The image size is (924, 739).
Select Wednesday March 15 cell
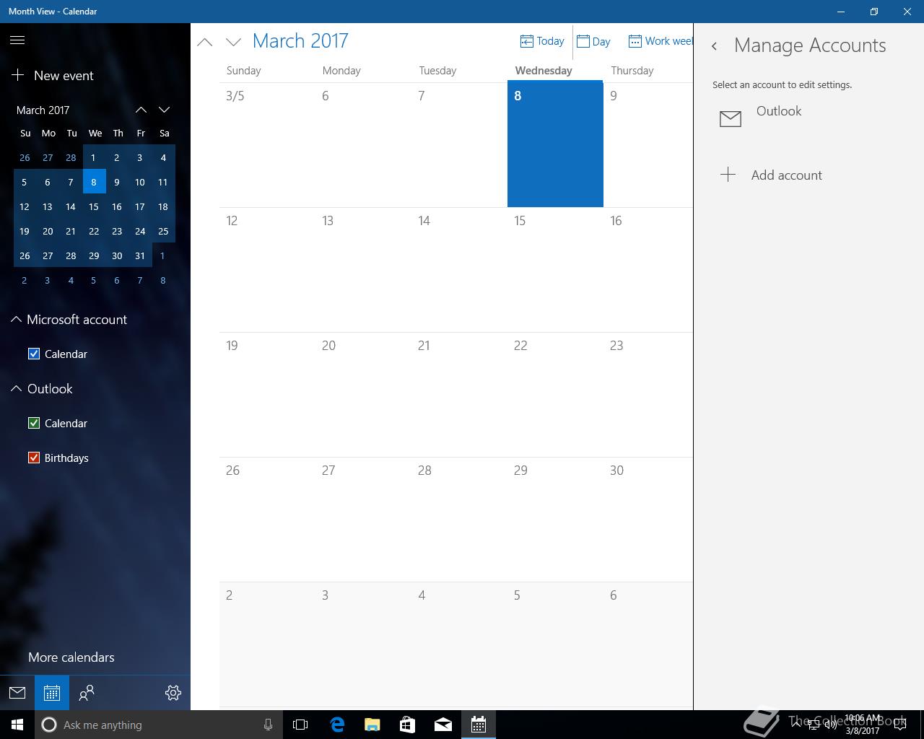point(555,270)
